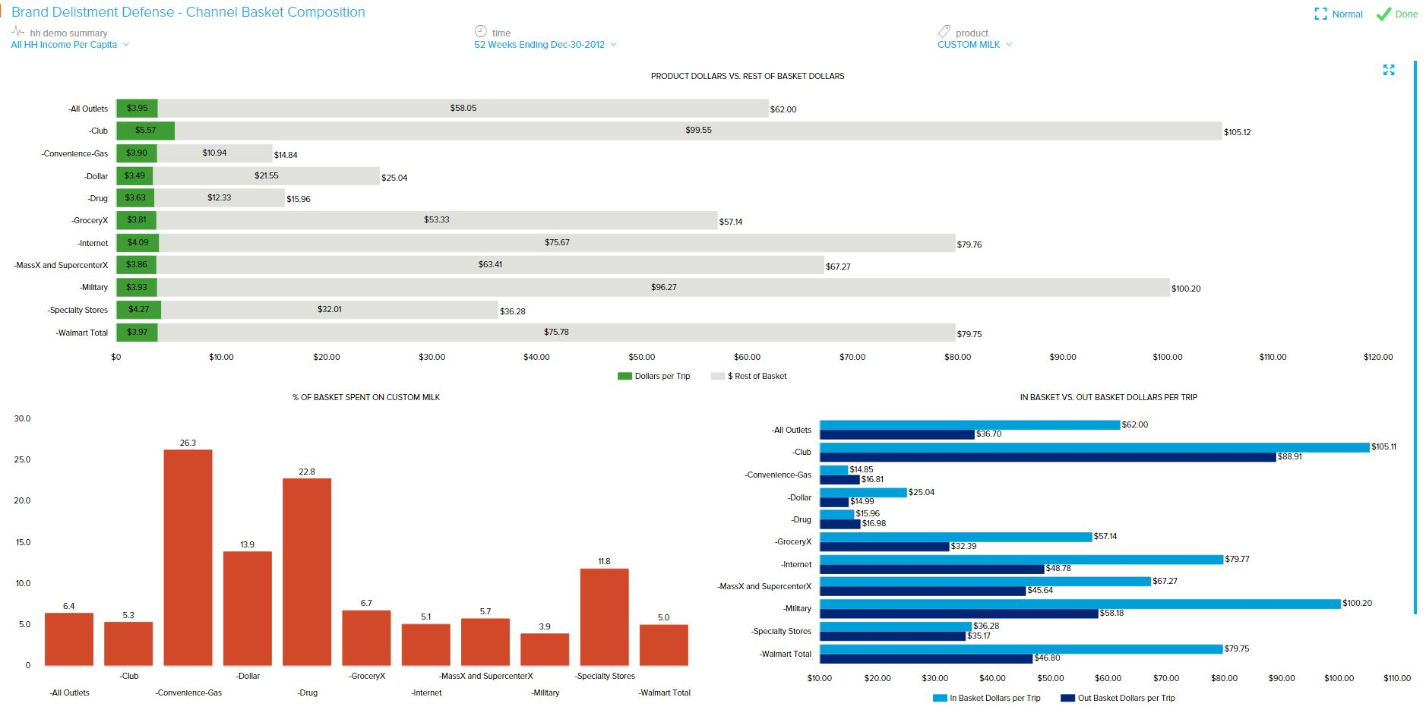This screenshot has width=1426, height=713.
Task: Expand the 52 Weeks Ending Dec-30-2012 selector
Action: coord(545,45)
